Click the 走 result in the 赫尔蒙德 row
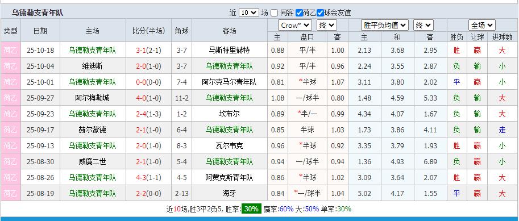This screenshot has height=221, width=519. [502, 130]
